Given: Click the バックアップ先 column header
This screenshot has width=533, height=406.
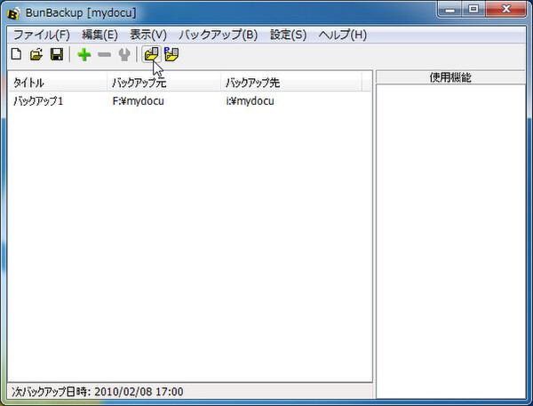Looking at the screenshot, I should coord(291,83).
